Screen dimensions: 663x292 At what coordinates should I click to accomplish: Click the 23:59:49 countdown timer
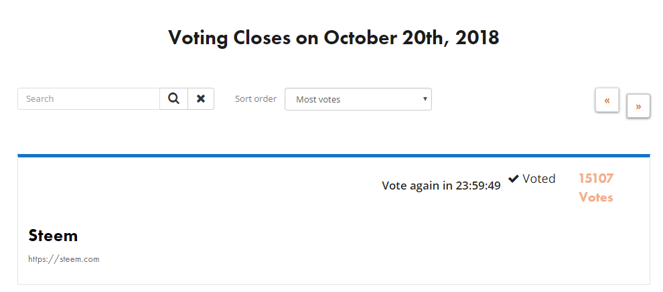(478, 186)
